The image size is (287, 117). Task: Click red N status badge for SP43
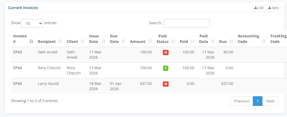pyautogui.click(x=166, y=53)
